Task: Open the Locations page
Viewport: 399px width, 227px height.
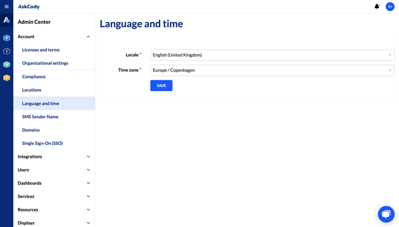Action: pos(32,90)
